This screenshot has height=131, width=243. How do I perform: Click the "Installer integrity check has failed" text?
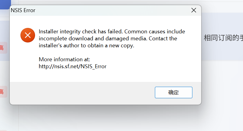click(x=80, y=32)
